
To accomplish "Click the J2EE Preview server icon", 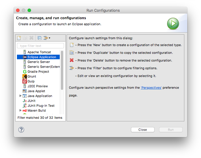I will point(25,86).
